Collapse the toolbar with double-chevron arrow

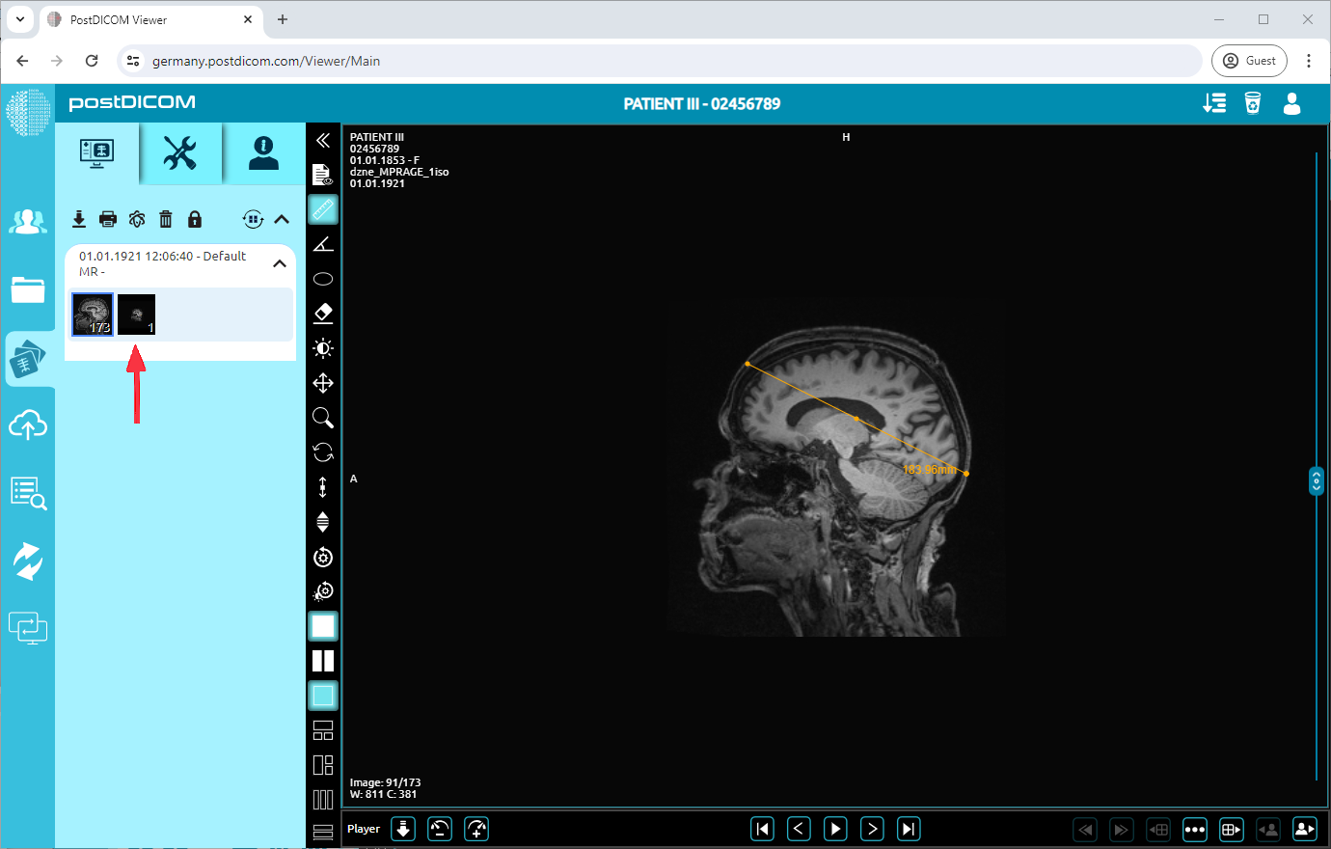pyautogui.click(x=323, y=141)
